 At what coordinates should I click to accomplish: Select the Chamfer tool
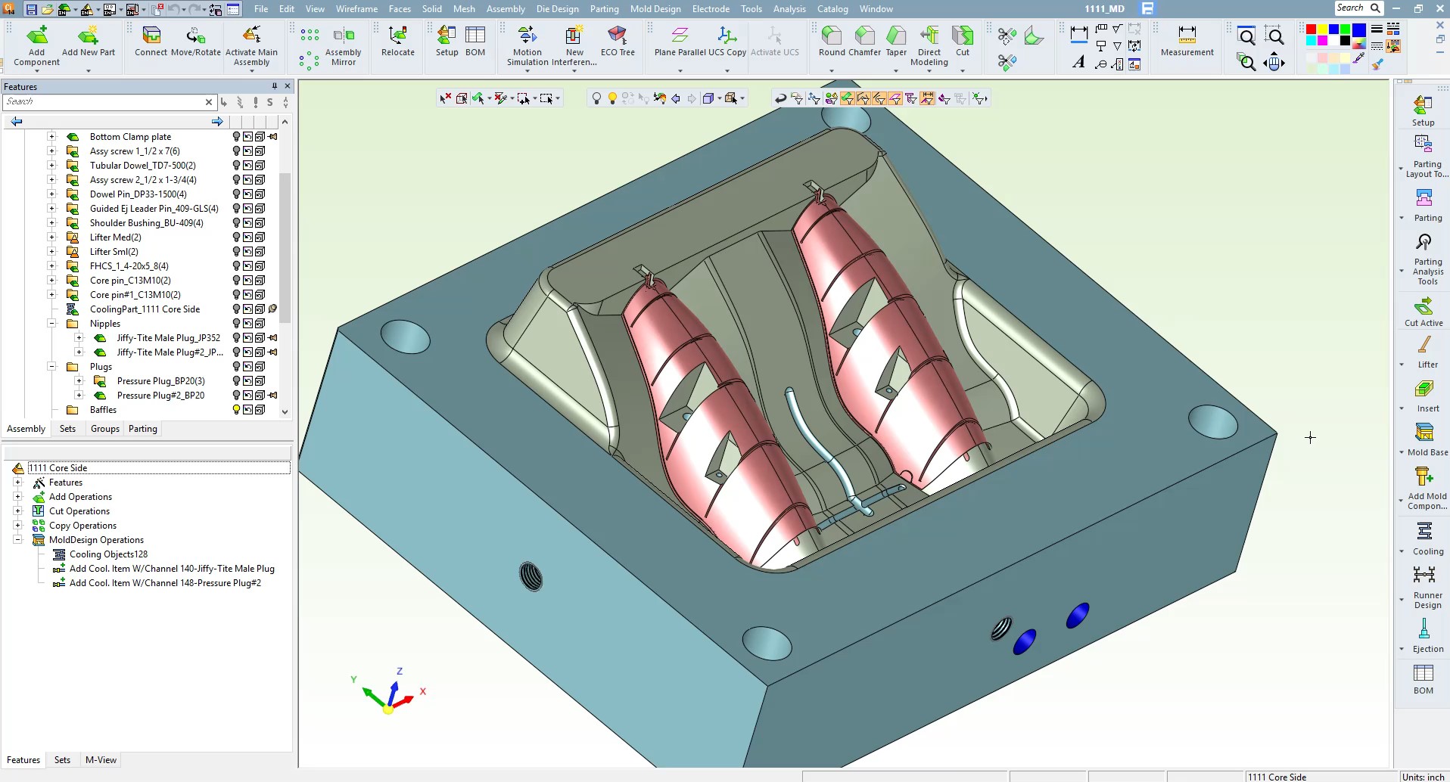[x=864, y=36]
